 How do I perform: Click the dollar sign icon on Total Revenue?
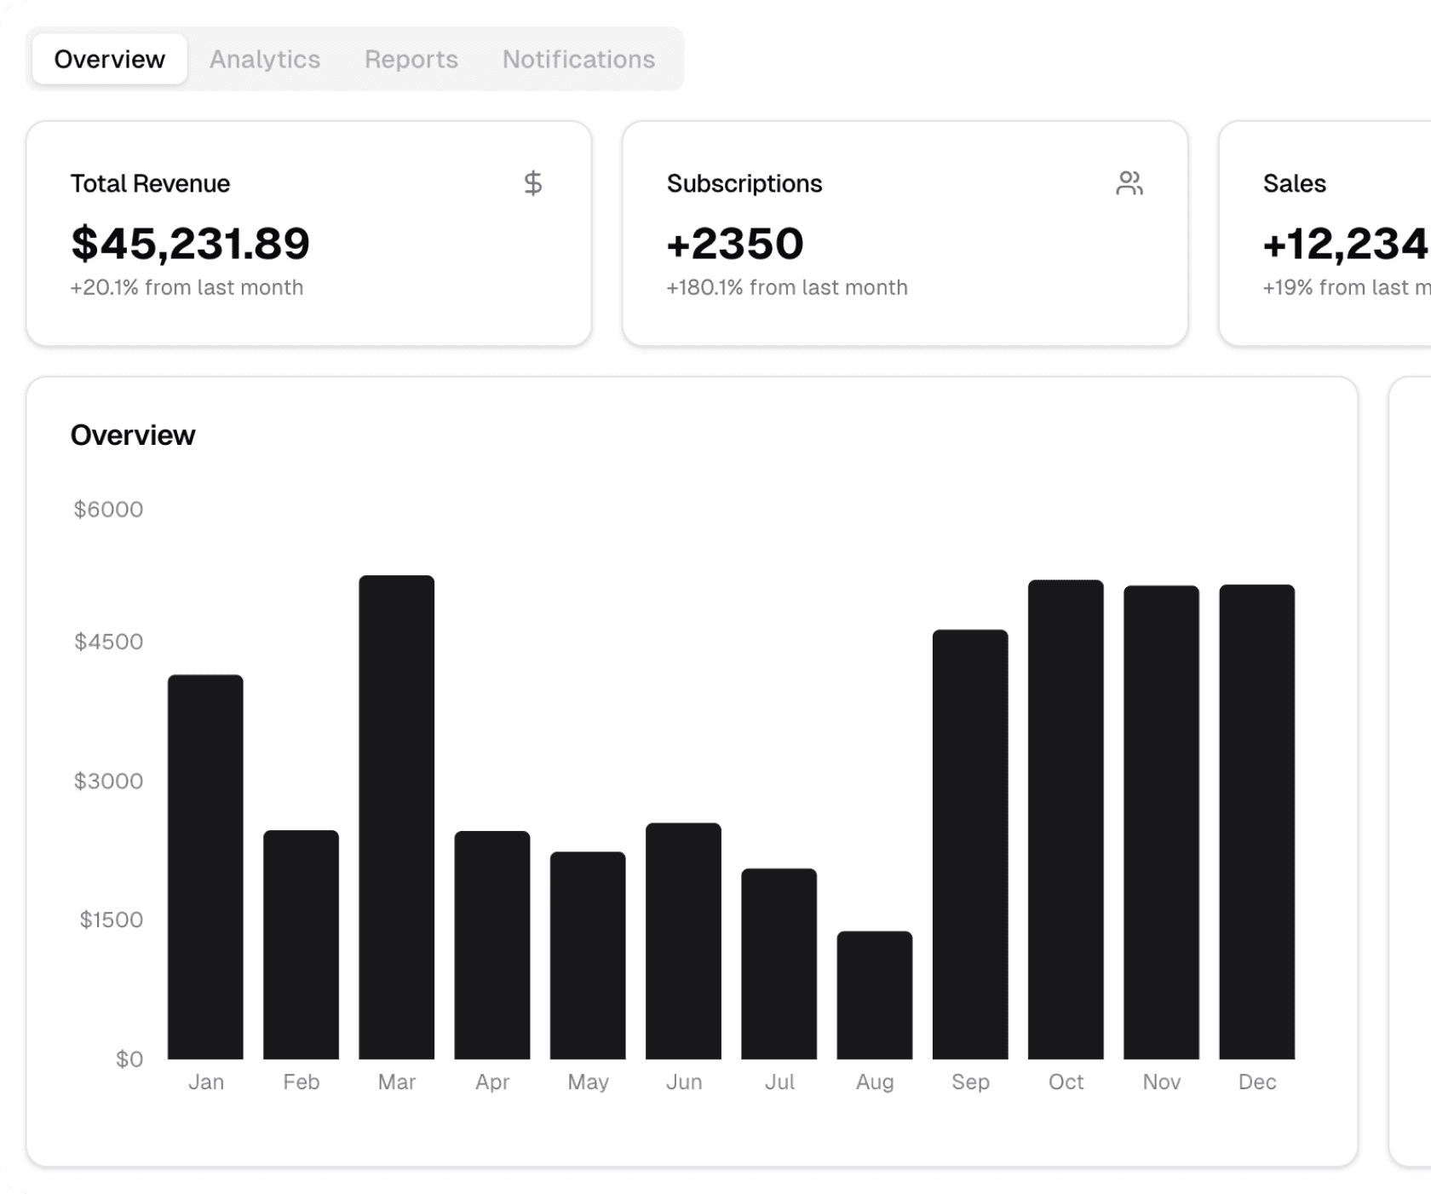click(533, 183)
